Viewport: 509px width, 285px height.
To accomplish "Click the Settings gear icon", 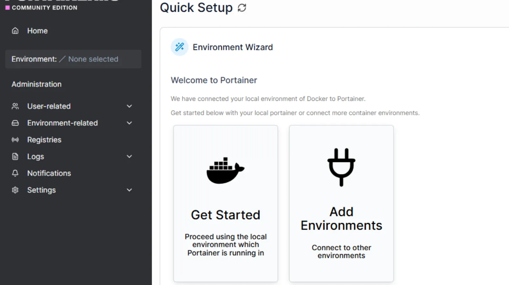I will [15, 190].
